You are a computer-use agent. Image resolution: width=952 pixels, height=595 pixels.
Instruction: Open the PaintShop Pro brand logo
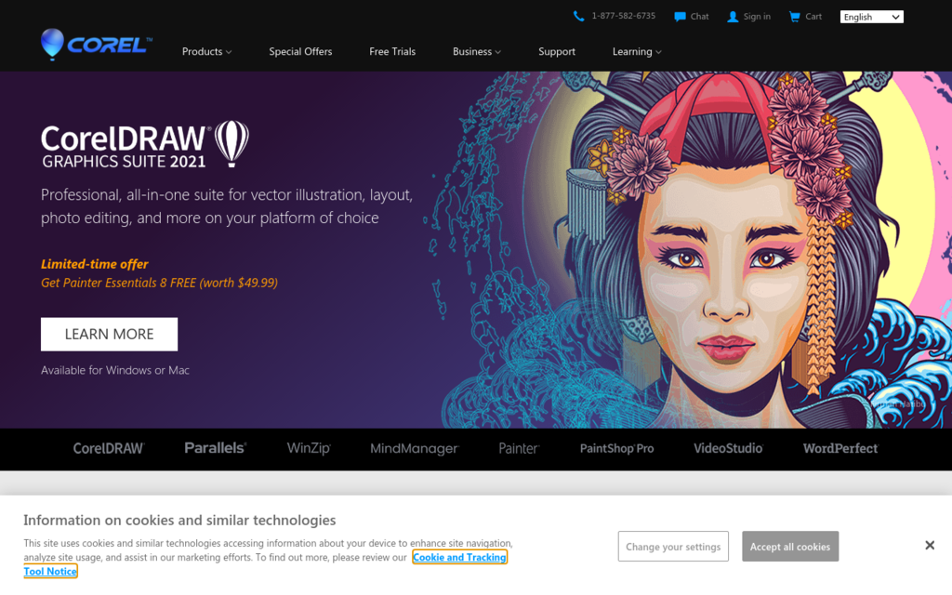(x=616, y=448)
